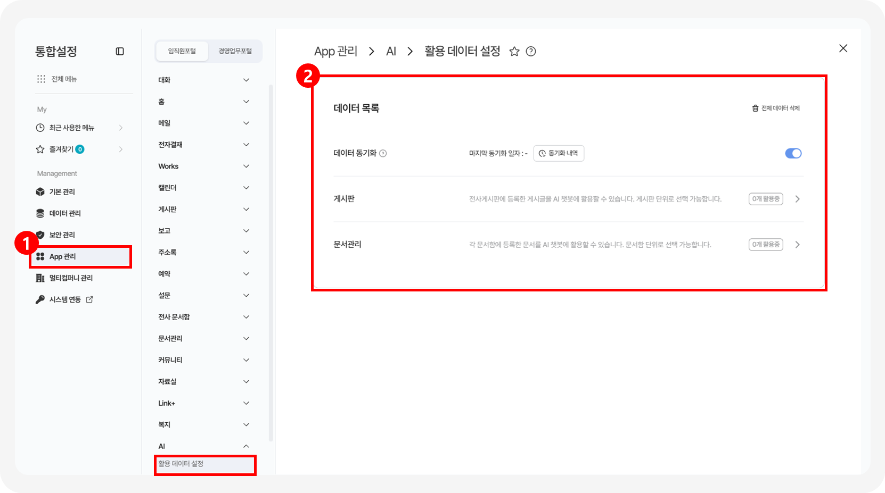Open help question mark beside page title
The width and height of the screenshot is (885, 493).
tap(531, 52)
